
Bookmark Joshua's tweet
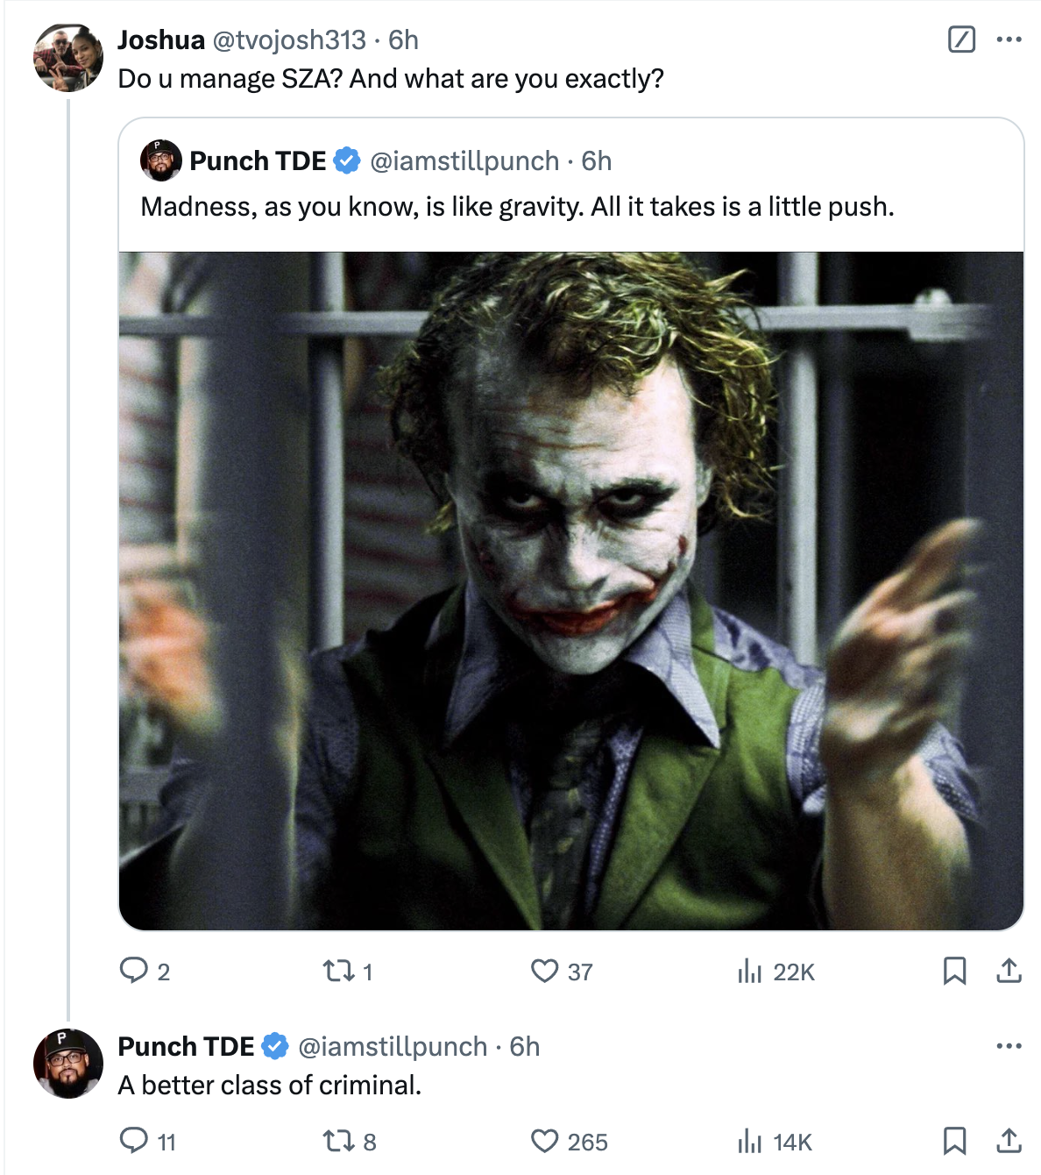[x=954, y=971]
